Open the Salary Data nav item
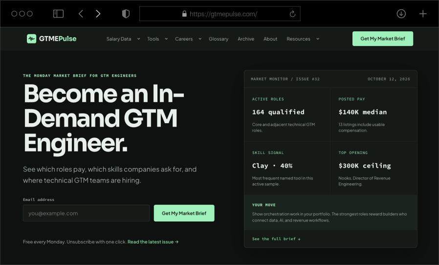 coord(119,39)
